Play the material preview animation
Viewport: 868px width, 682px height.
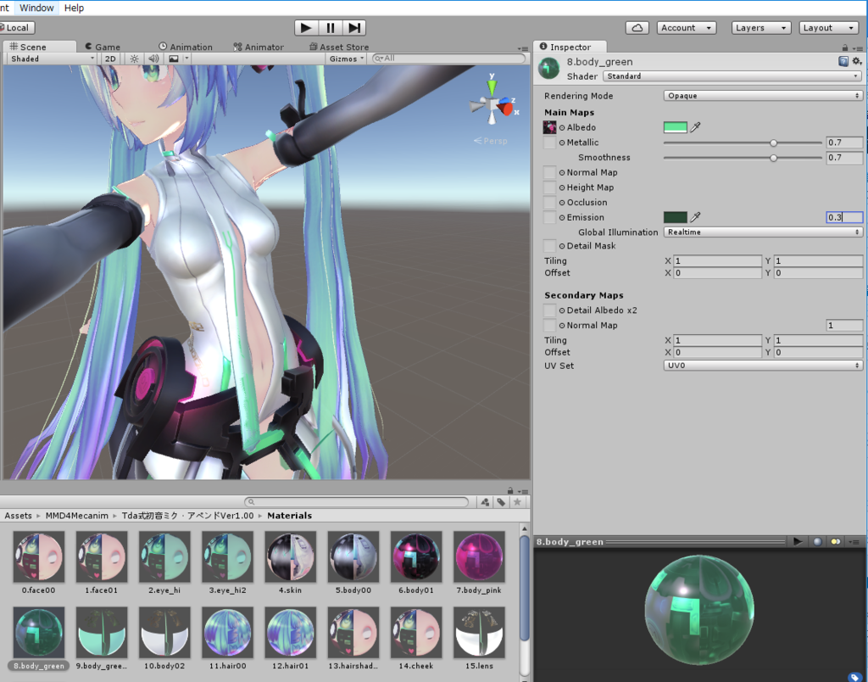[798, 541]
